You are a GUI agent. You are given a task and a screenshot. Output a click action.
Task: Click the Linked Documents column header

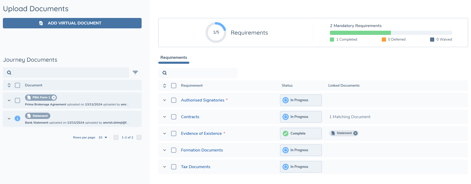(344, 86)
